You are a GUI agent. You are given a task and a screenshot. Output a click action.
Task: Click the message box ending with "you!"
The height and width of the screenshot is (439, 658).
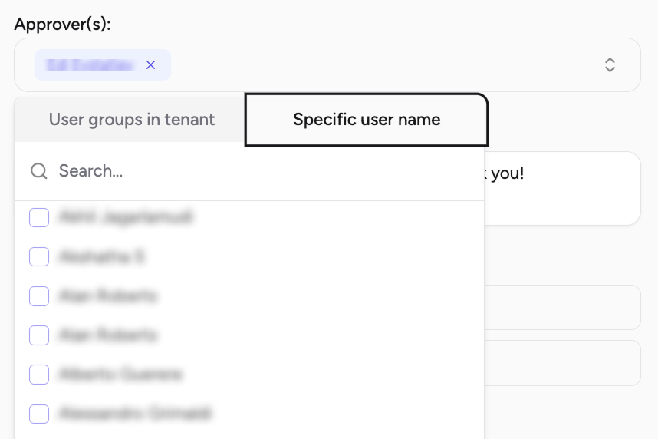click(562, 188)
